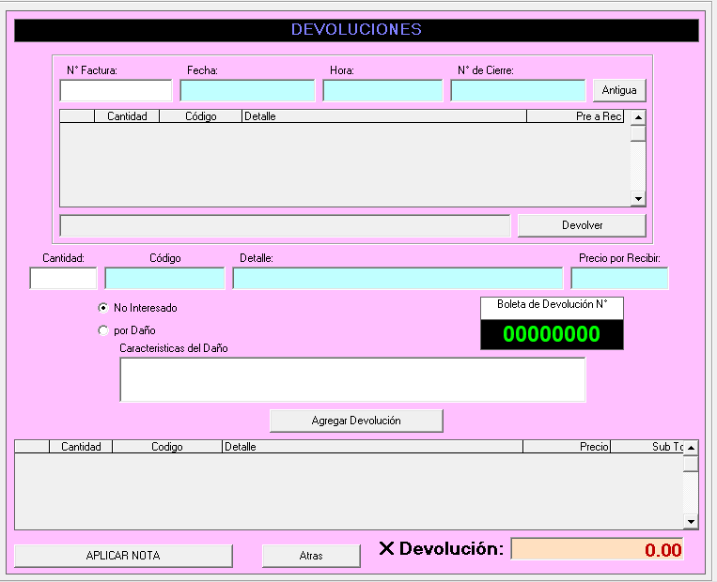Click the N° de Cierre field
717x582 pixels.
pyautogui.click(x=518, y=91)
